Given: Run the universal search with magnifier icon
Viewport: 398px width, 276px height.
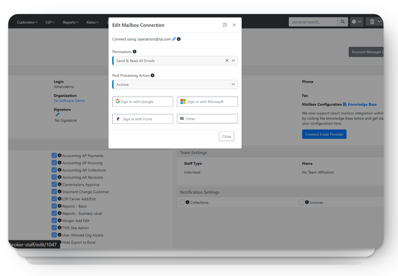Looking at the screenshot, I should coord(343,22).
